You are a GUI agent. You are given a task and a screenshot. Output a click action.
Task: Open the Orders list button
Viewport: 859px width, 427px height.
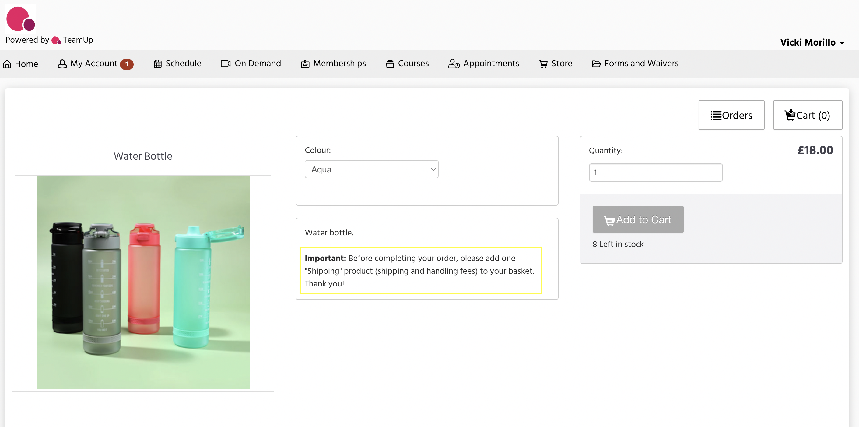coord(731,115)
